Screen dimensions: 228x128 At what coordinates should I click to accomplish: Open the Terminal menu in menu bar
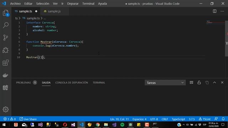(88, 4)
